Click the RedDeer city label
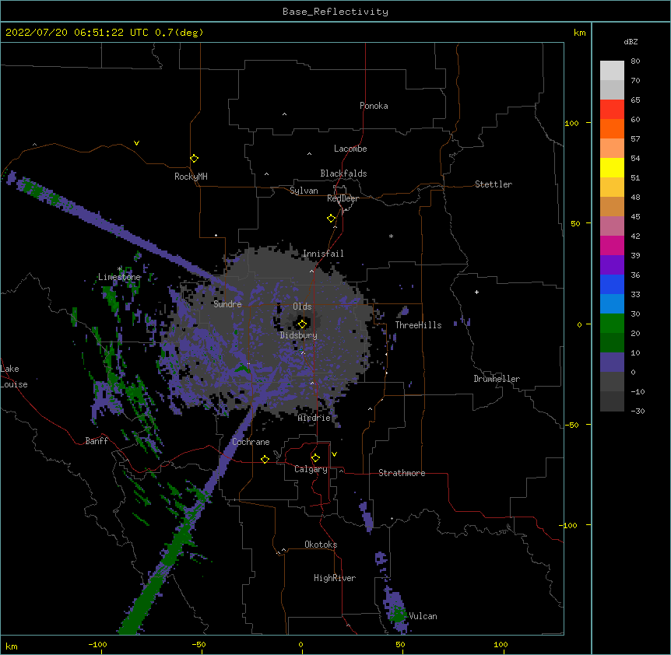 click(343, 198)
